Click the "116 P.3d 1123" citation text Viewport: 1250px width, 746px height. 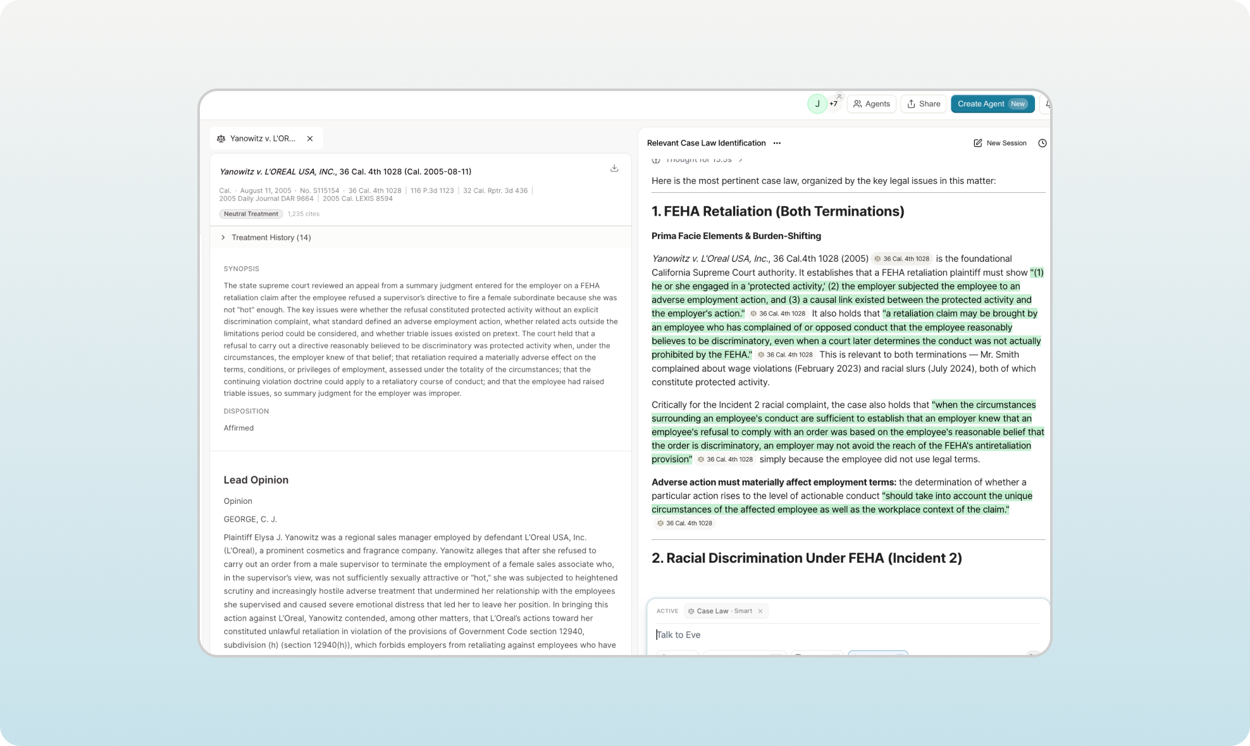click(432, 190)
